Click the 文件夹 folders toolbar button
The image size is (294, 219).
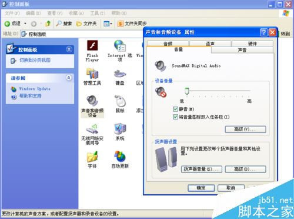point(86,24)
